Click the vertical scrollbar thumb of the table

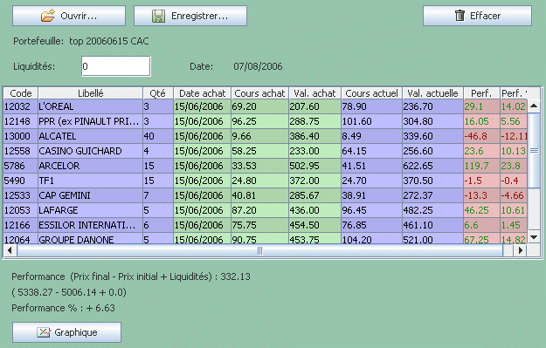(534, 151)
